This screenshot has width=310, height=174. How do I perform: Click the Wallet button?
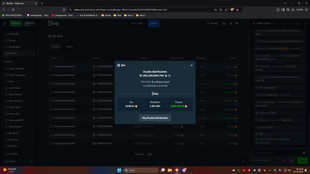point(154,23)
